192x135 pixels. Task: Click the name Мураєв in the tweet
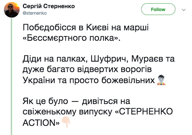pyautogui.click(x=147, y=59)
